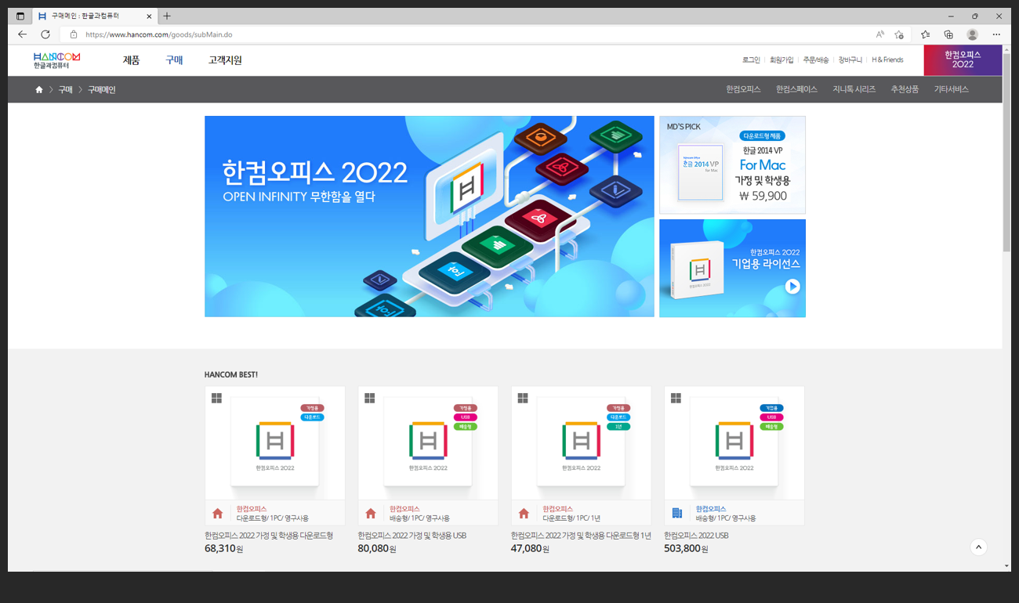Open the 한컴오피스 2022 기업용 라이선스 banner

[732, 269]
